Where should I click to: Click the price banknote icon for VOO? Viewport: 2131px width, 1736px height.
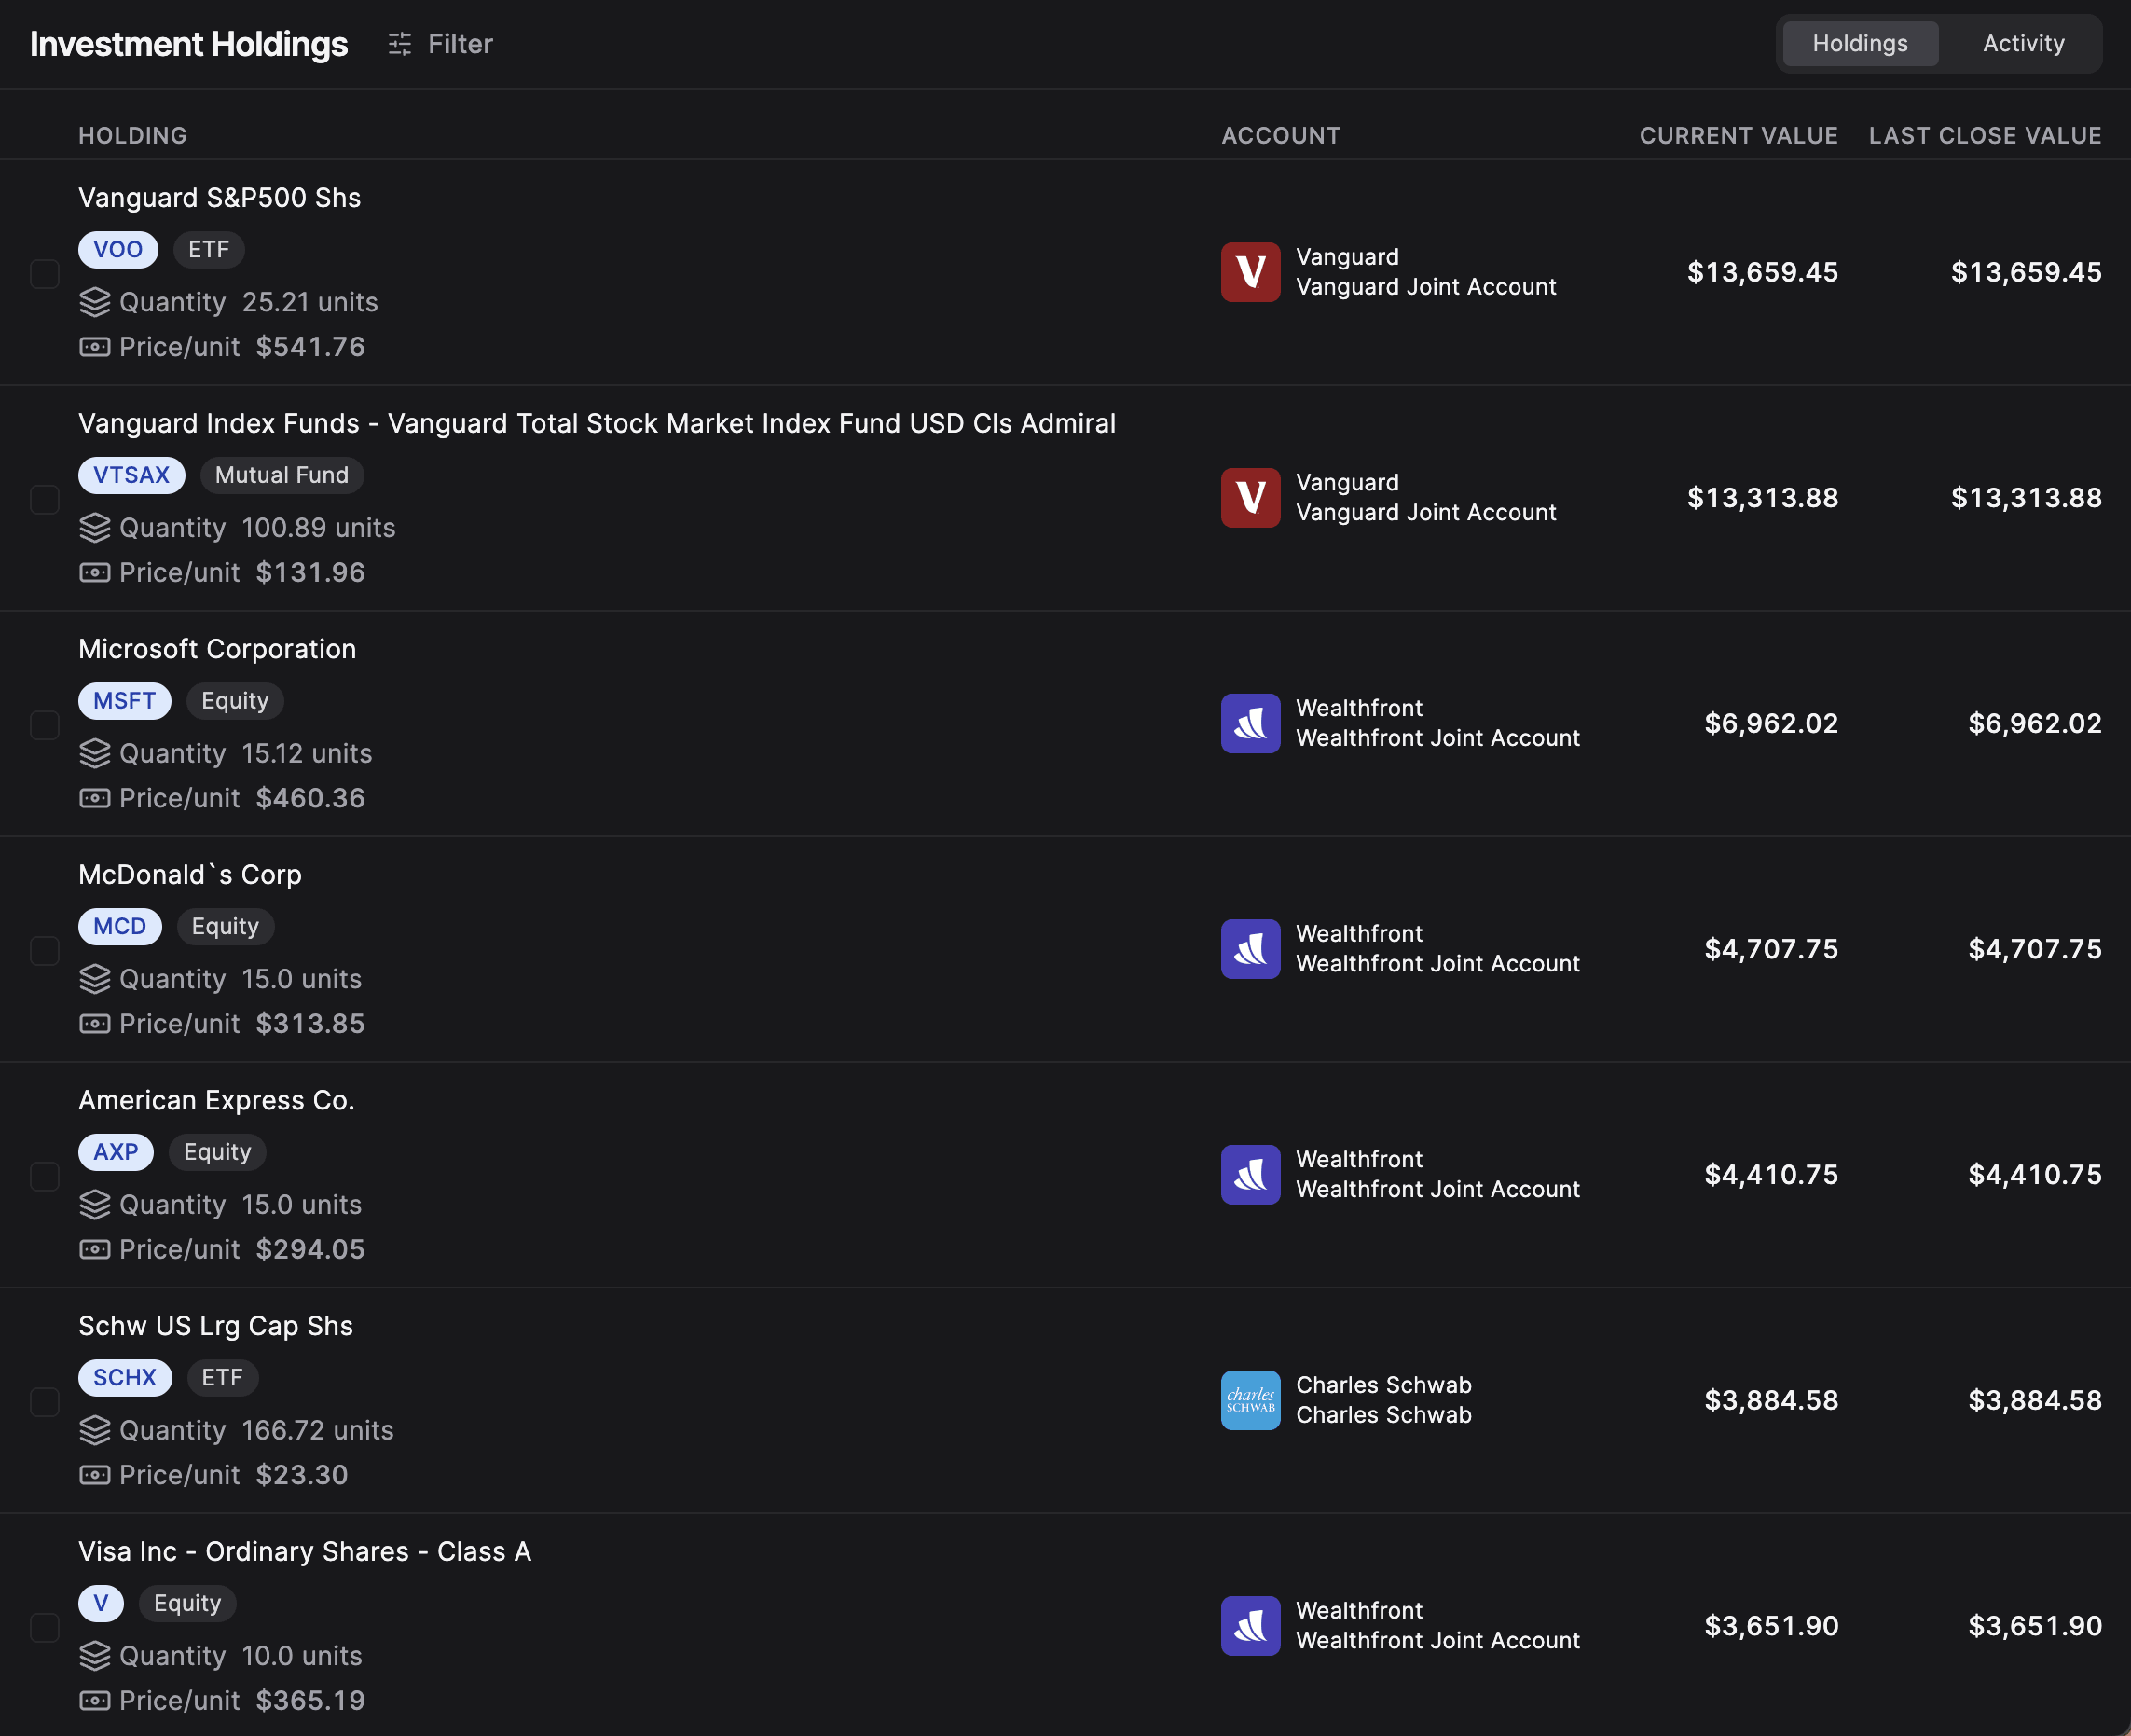(95, 347)
